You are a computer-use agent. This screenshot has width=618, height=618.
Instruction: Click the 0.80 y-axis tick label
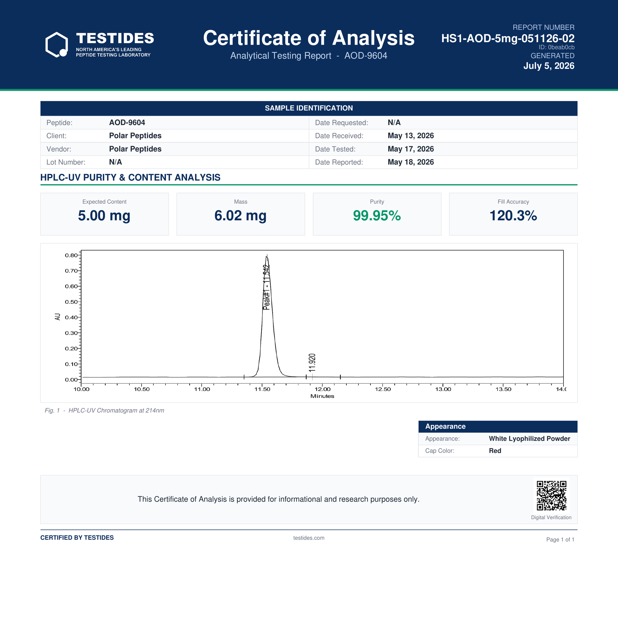click(x=71, y=255)
